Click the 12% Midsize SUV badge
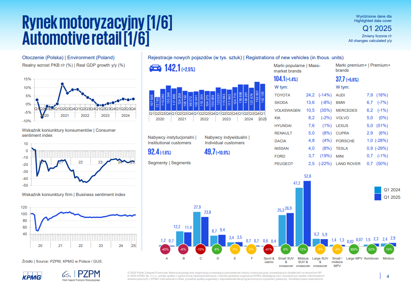The width and height of the screenshot is (411, 285). [303, 249]
